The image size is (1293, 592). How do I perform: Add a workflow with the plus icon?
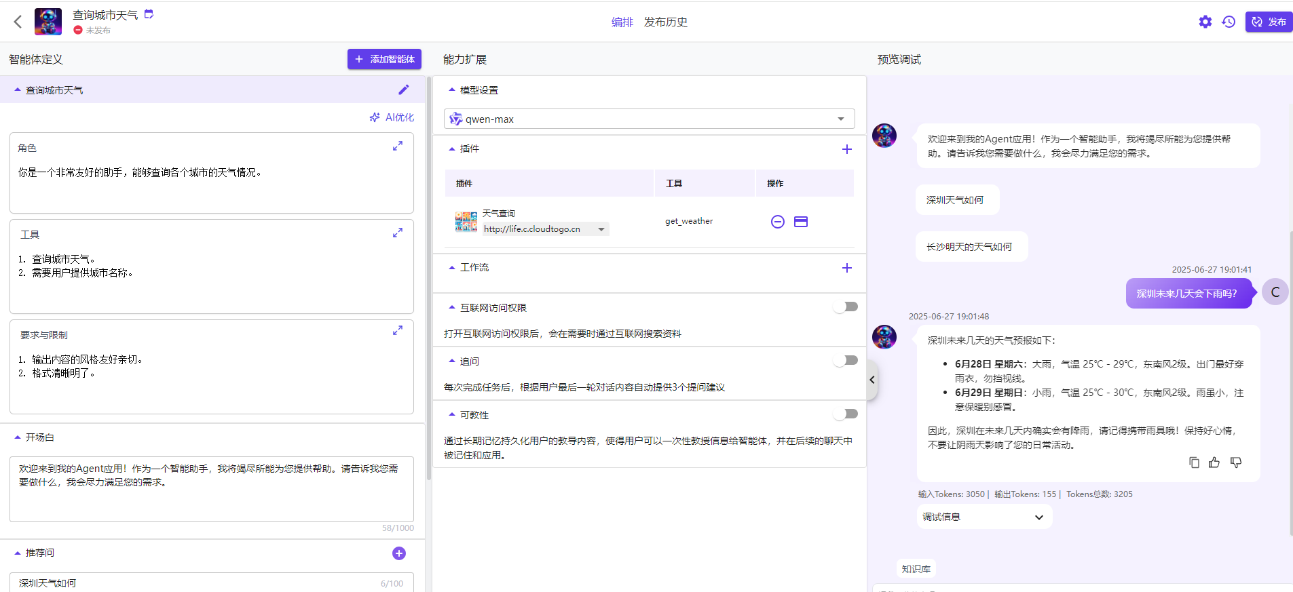846,268
